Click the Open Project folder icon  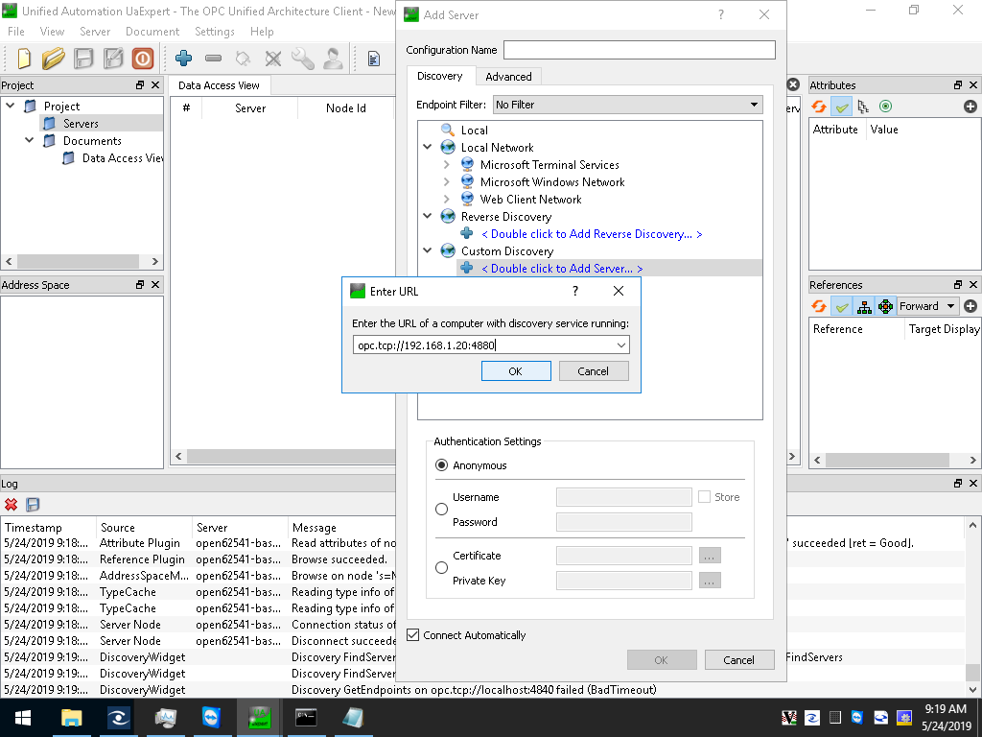tap(54, 59)
